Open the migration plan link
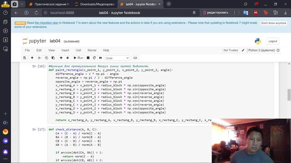The height and width of the screenshot is (163, 291). (46, 23)
